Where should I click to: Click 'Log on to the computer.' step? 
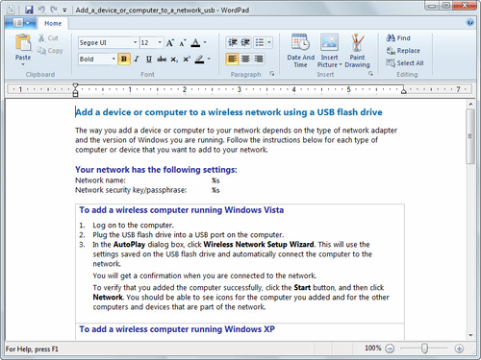133,226
